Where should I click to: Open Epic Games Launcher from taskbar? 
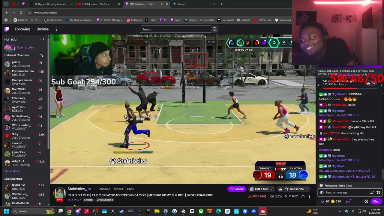point(148,211)
